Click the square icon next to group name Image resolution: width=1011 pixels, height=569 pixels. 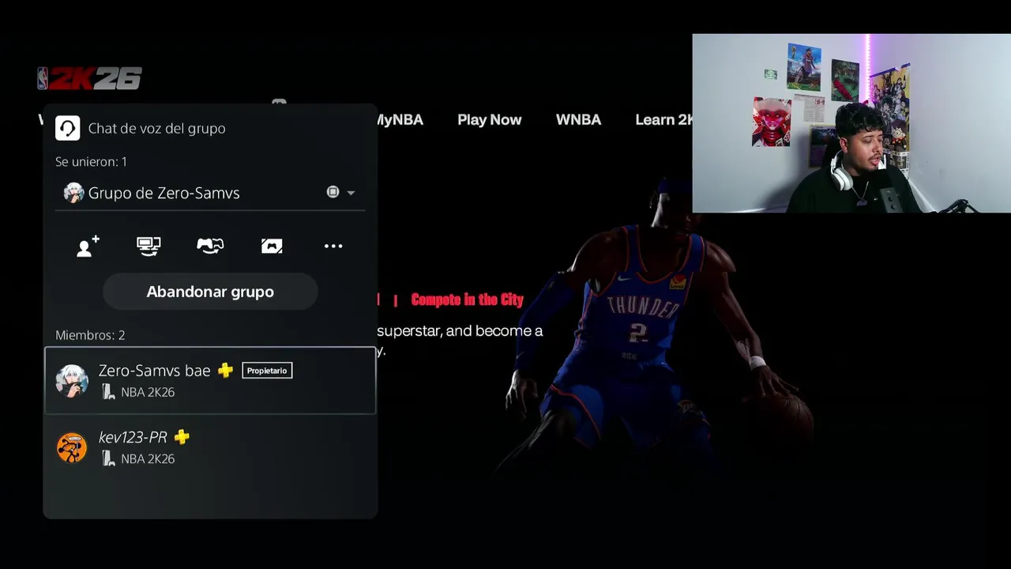point(333,192)
